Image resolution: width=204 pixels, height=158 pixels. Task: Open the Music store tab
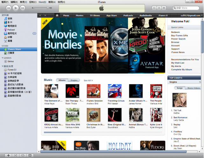point(66,15)
